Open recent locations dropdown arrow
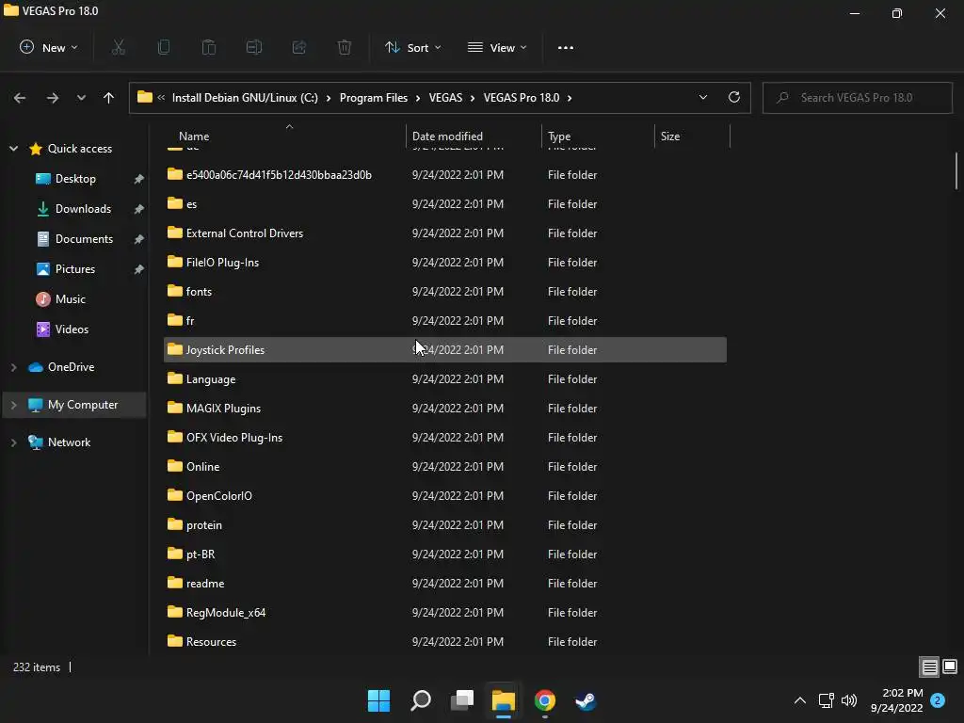Screen dimensions: 964x723 pyautogui.click(x=81, y=98)
